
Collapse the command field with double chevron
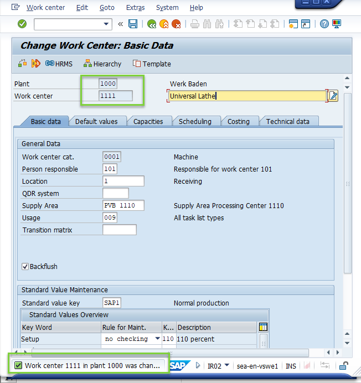[120, 24]
